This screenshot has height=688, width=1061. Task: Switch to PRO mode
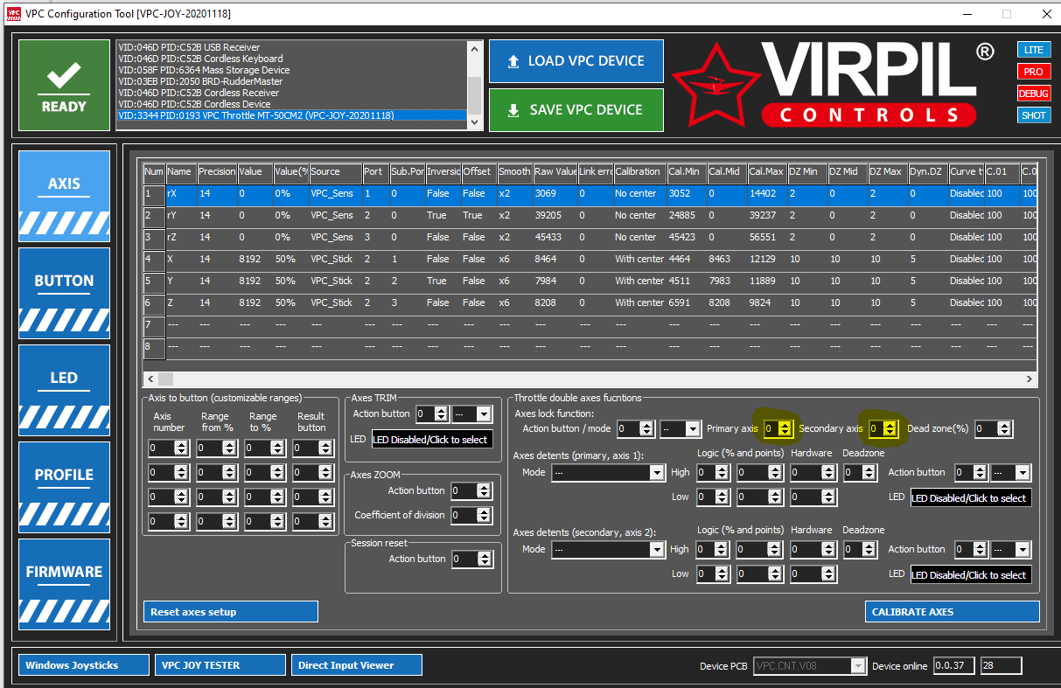click(1034, 72)
